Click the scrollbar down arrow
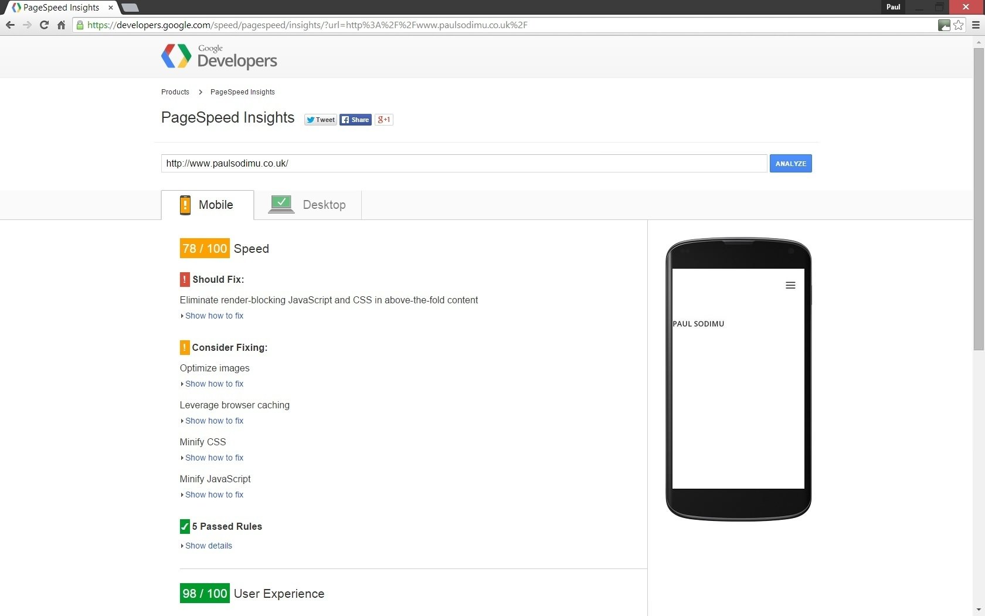 click(979, 611)
